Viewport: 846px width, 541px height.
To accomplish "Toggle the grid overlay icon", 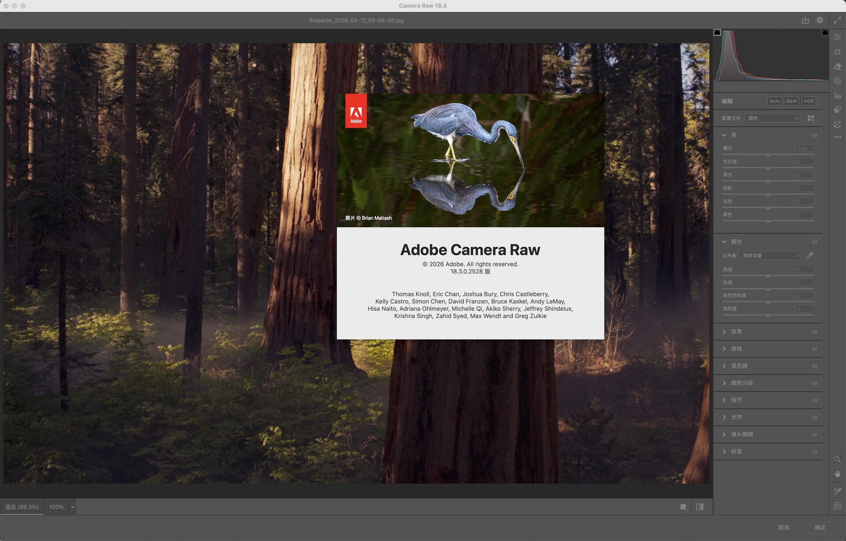I will pyautogui.click(x=837, y=506).
